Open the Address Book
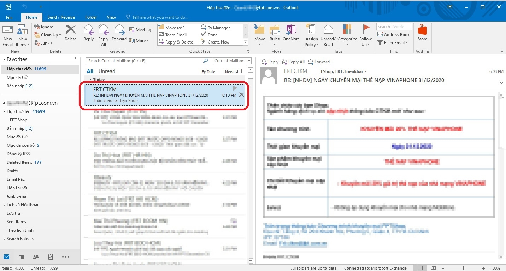This screenshot has width=506, height=271. coord(393,34)
